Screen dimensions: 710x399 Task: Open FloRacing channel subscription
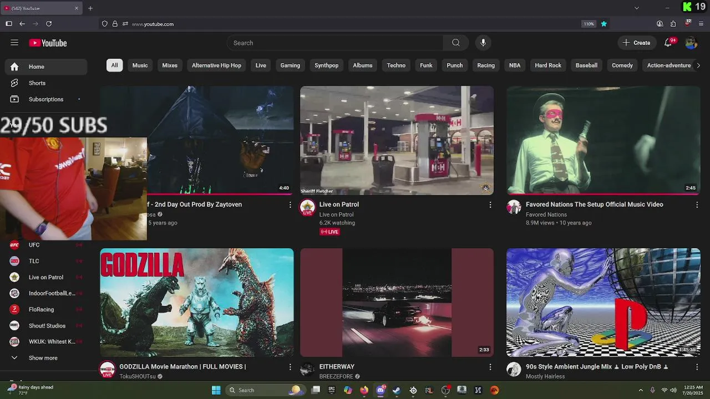pyautogui.click(x=46, y=309)
